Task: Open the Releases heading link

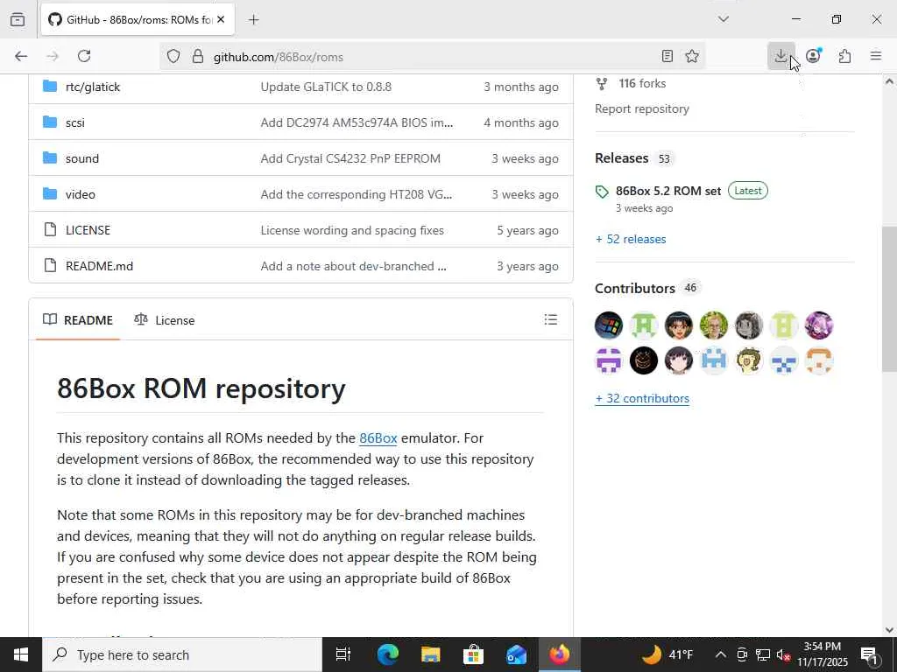Action: (x=621, y=157)
